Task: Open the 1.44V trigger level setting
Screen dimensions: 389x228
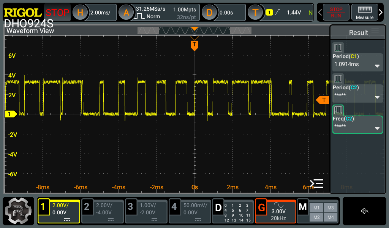Action: (x=294, y=13)
